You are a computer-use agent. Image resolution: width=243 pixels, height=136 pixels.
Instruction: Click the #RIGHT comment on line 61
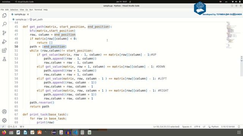coord(163,91)
